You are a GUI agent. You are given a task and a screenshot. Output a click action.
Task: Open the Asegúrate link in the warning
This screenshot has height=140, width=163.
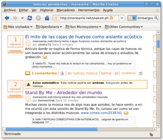(x=113, y=83)
